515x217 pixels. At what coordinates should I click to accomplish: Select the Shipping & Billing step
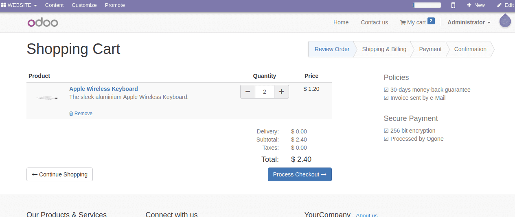(x=384, y=49)
